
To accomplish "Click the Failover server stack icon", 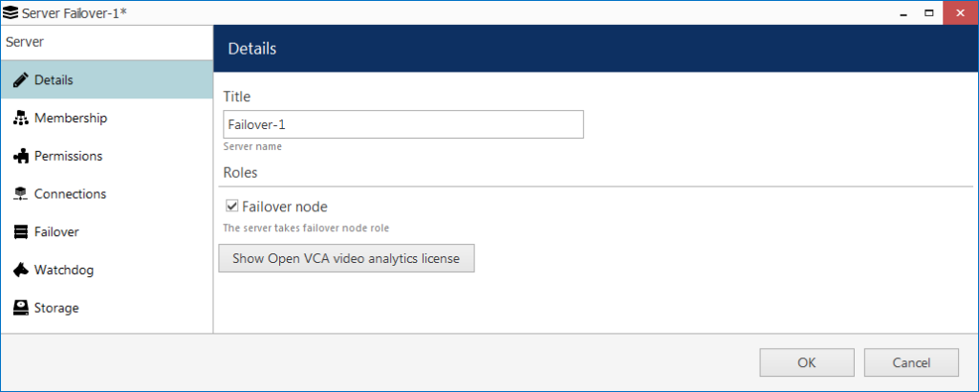I will point(21,232).
